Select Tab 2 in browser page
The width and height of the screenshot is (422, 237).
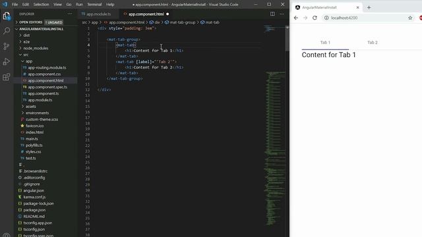tap(373, 42)
